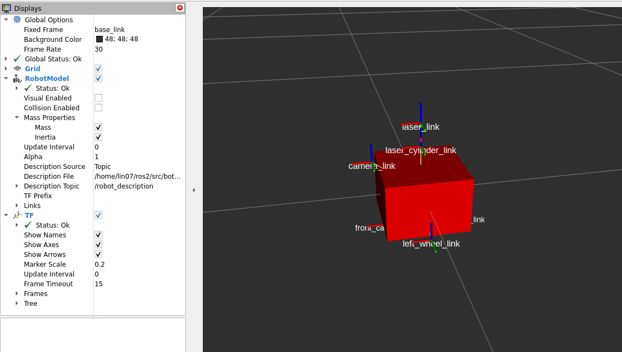Click the RobotModel robot icon

(17, 78)
